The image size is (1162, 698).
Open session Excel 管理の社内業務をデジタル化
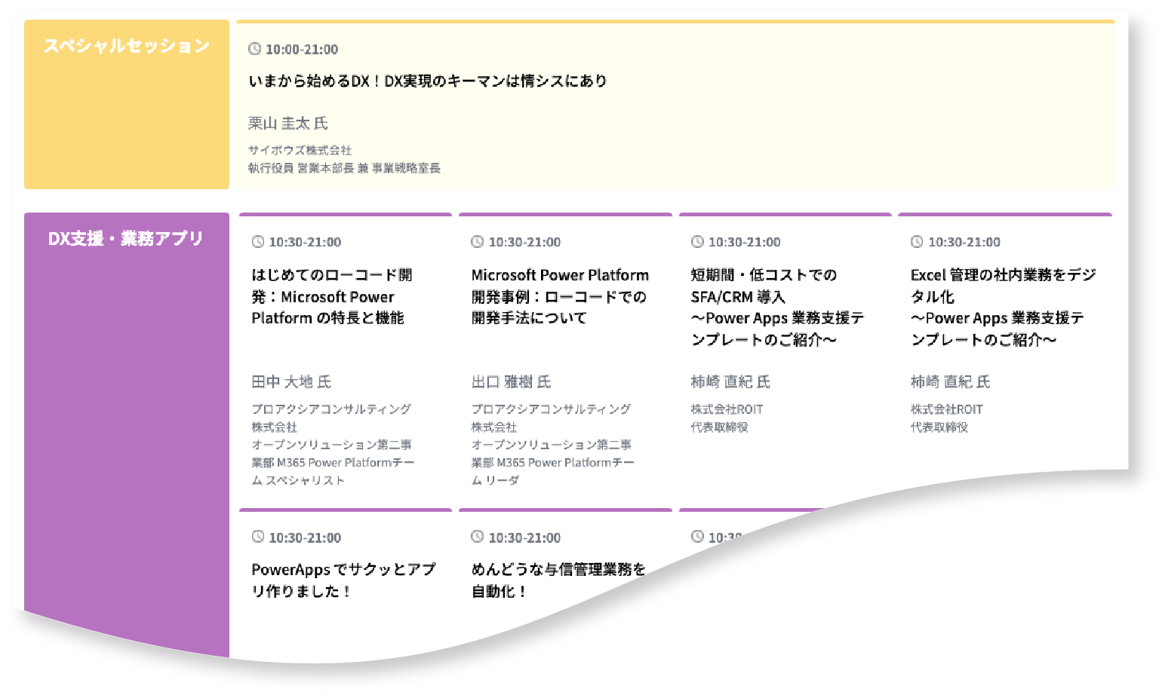tap(1004, 307)
